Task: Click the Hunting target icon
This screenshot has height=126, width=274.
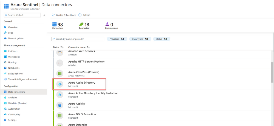Action: click(x=5, y=62)
